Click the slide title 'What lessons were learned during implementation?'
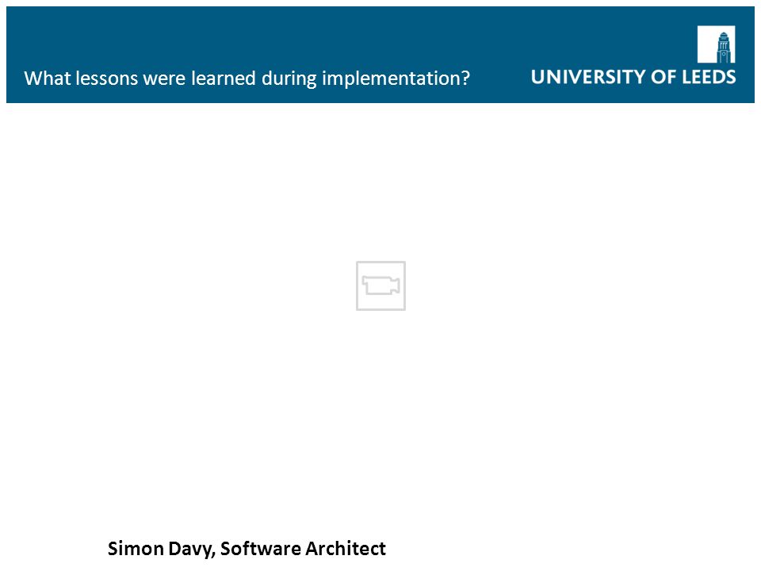 (247, 79)
